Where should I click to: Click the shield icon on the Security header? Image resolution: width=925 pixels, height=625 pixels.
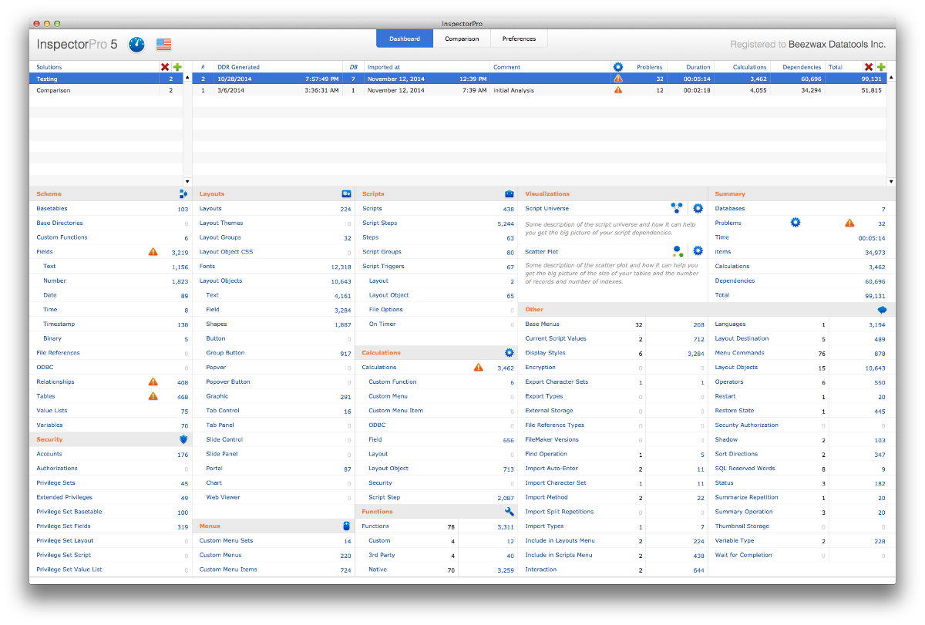(x=185, y=439)
